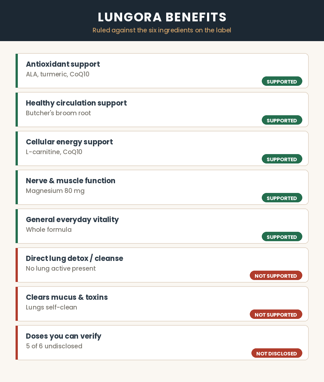Viewport: 324px width, 382px height.
Task: Open the Healthy circulation support card
Action: click(162, 110)
